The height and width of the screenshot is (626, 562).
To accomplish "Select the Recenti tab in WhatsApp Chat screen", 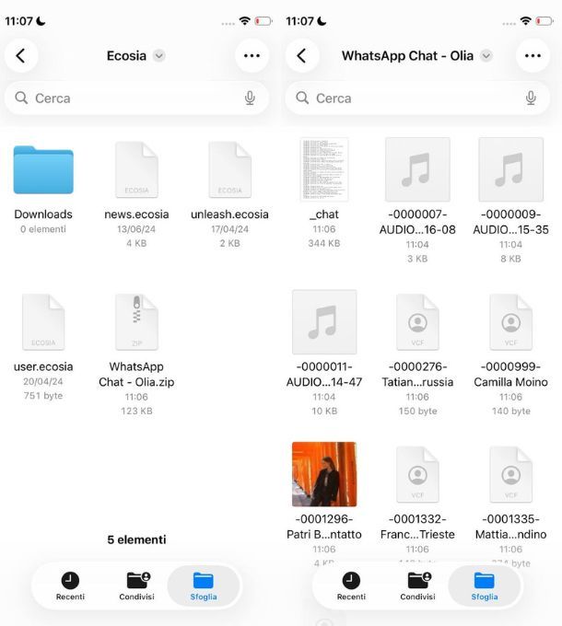I will 351,585.
